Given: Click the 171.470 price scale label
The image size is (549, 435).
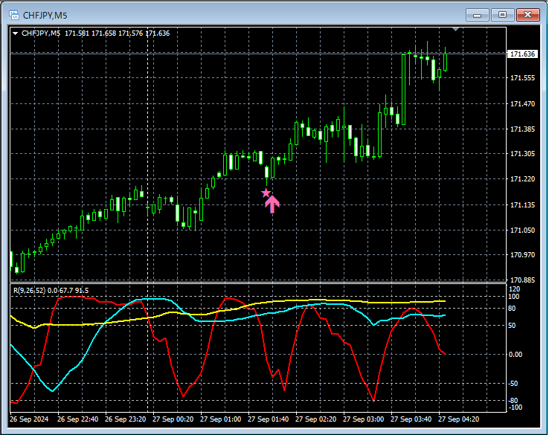Looking at the screenshot, I should (x=523, y=104).
